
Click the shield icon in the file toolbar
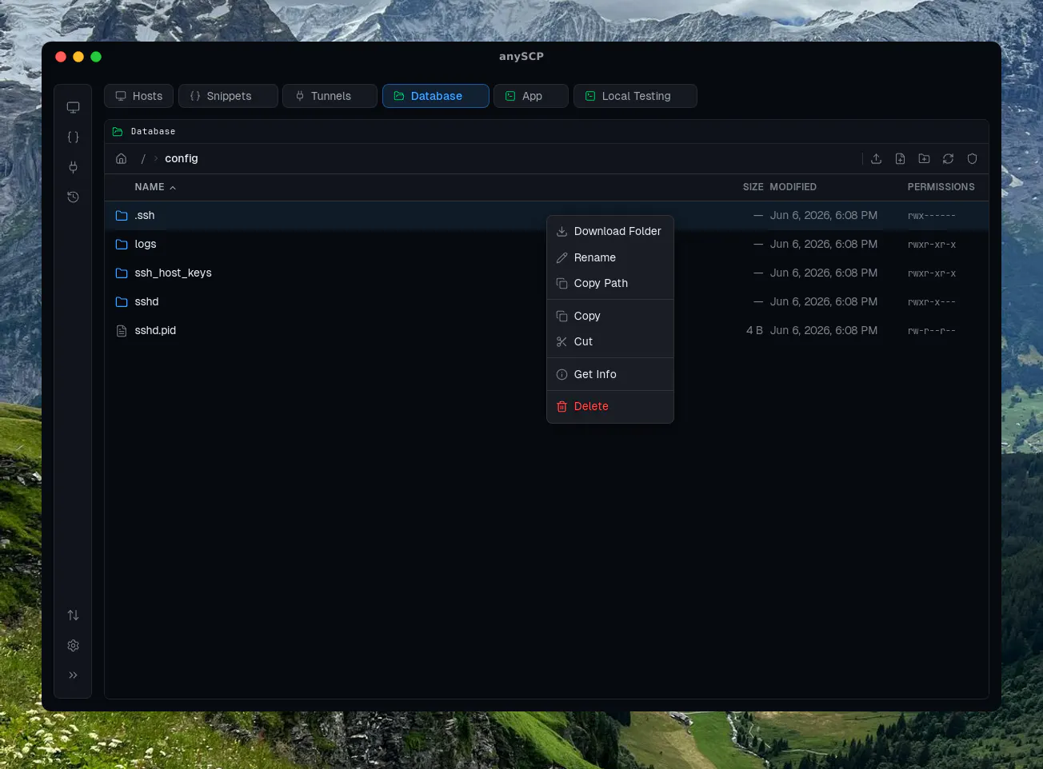(973, 158)
